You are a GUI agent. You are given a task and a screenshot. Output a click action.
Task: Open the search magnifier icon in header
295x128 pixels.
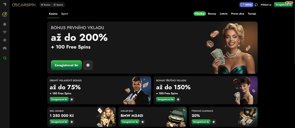point(256,5)
